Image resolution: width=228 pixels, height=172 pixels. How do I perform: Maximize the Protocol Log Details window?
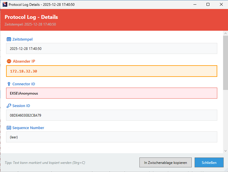click(208, 4)
